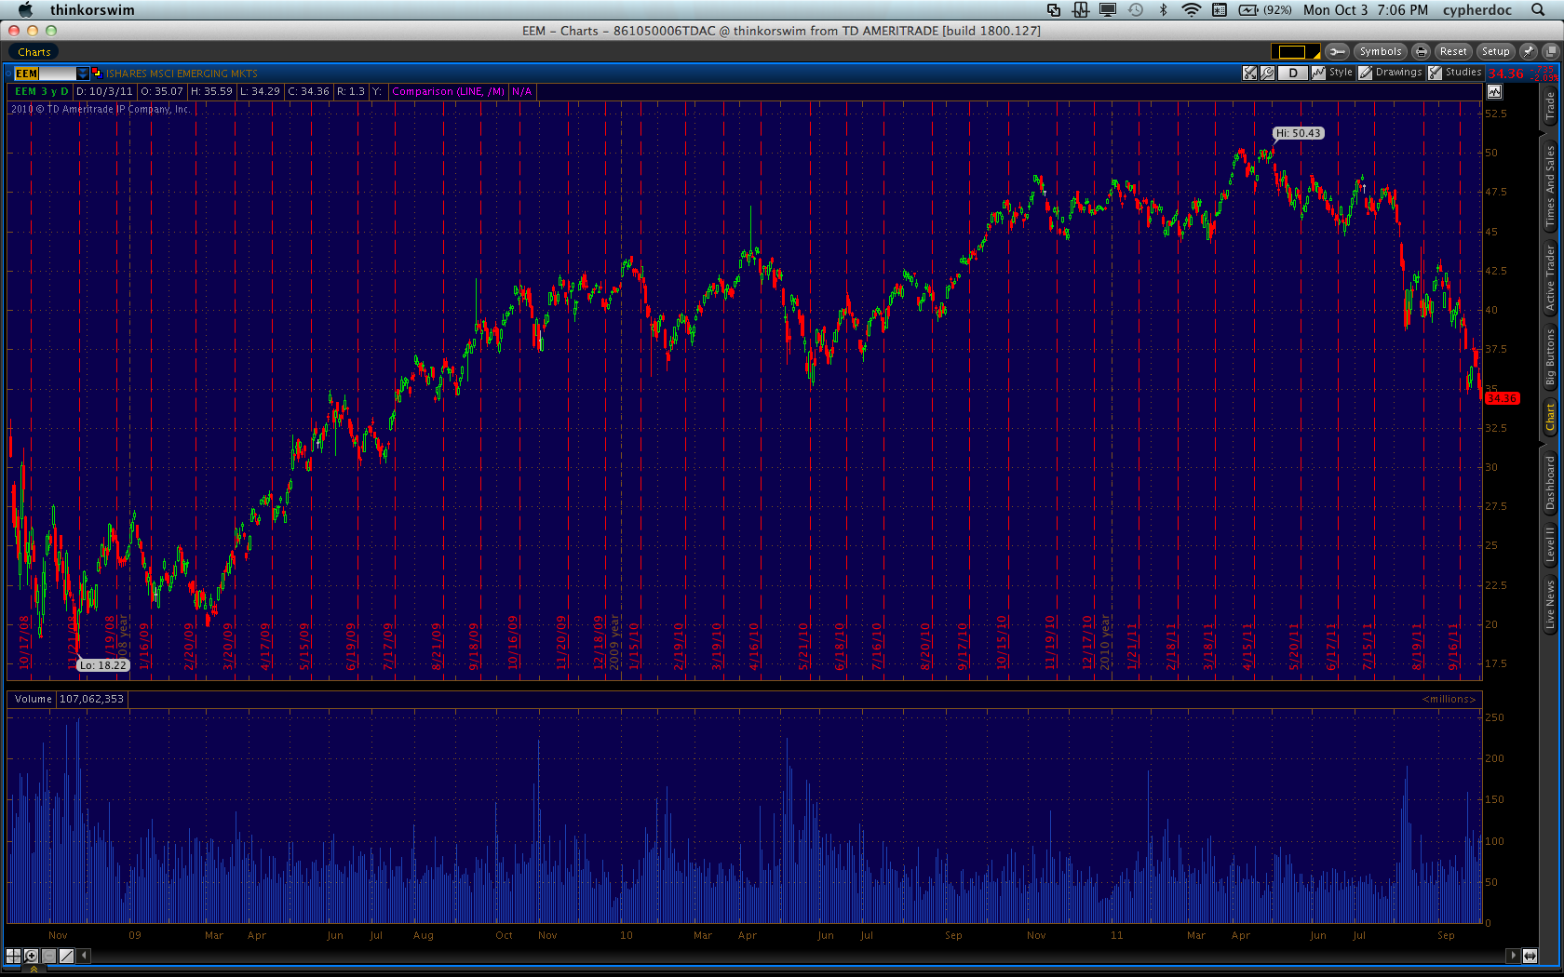Click the thinkorswim menu bar item
This screenshot has height=977, width=1564.
(x=92, y=10)
